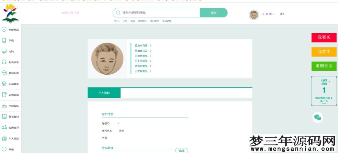338x153 pixels.
Task: Open the 交通出行 scooter icon
Action: [4, 127]
